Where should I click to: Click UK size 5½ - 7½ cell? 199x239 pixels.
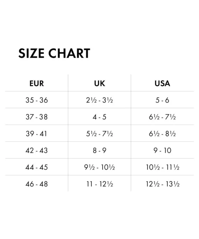point(99,134)
